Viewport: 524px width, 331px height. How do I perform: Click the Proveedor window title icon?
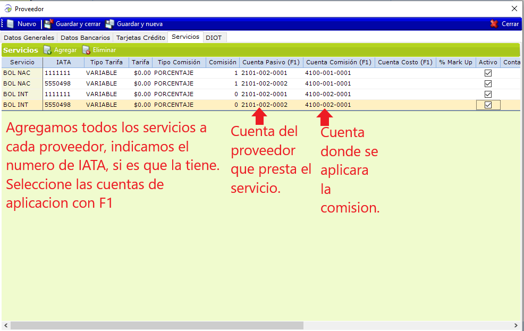point(8,9)
